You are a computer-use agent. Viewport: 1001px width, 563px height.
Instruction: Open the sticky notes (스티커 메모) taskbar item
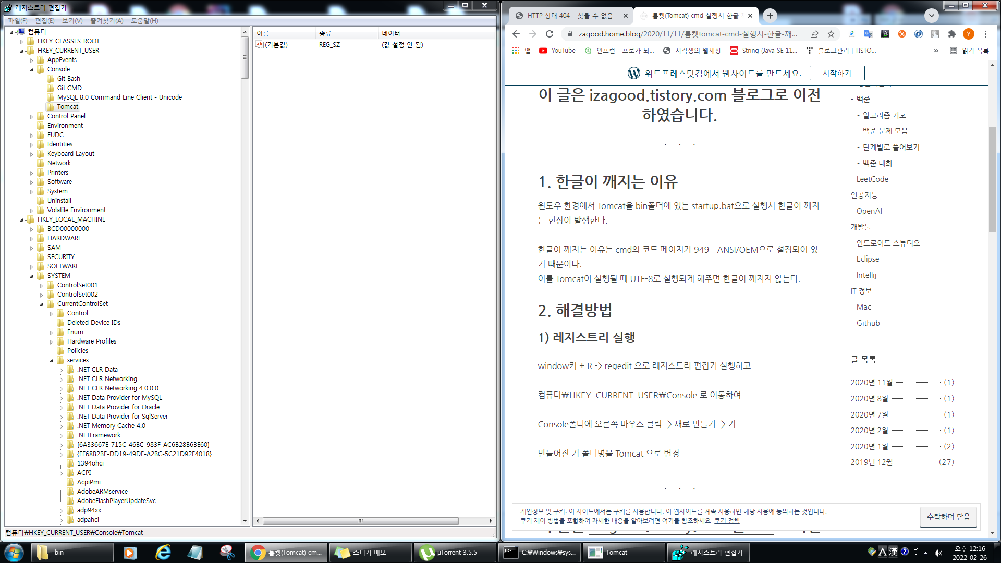pos(370,553)
